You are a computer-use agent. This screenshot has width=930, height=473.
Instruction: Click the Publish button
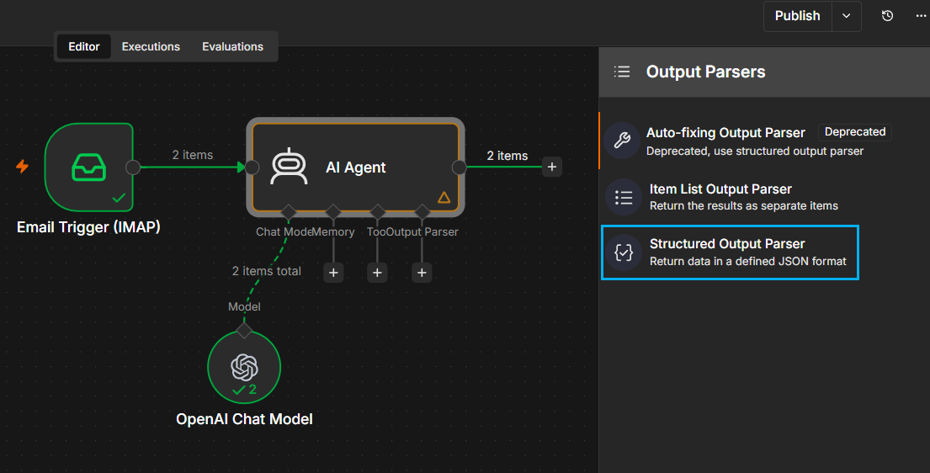798,16
